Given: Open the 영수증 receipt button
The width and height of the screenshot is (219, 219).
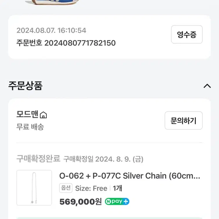Looking at the screenshot, I should (187, 34).
